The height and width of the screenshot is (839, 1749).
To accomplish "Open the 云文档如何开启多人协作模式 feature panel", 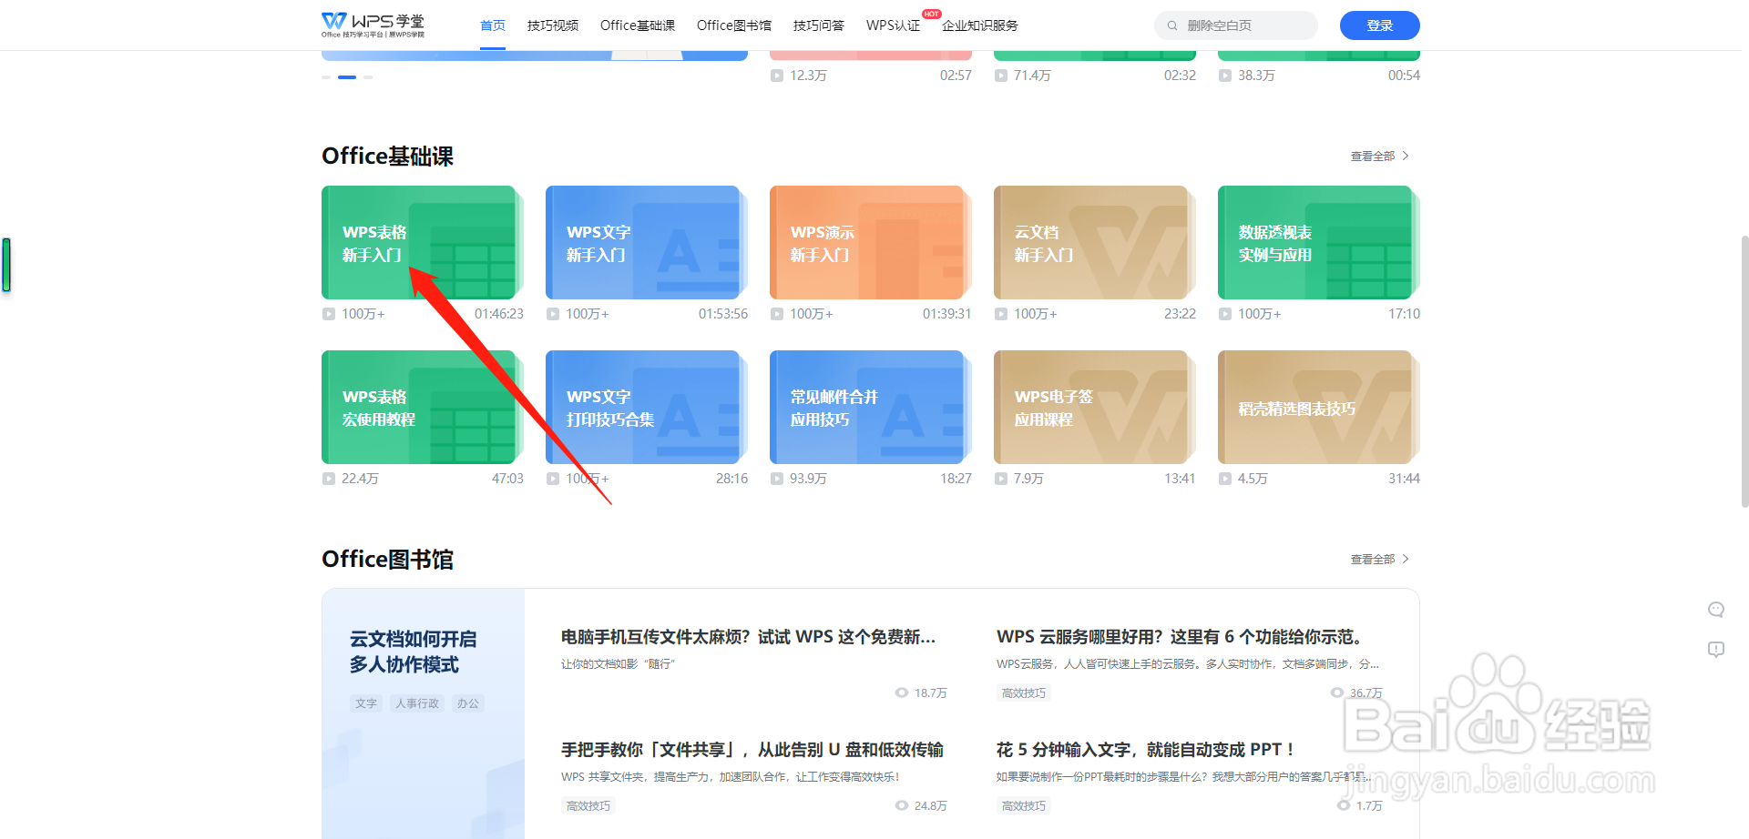I will click(424, 713).
